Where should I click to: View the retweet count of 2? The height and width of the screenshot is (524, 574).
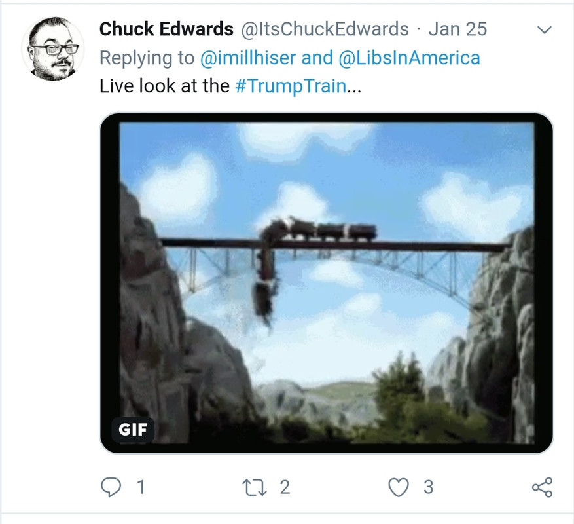285,488
